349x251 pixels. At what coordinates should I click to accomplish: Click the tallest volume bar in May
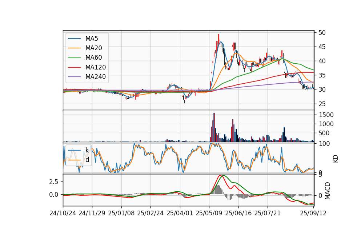click(x=214, y=127)
